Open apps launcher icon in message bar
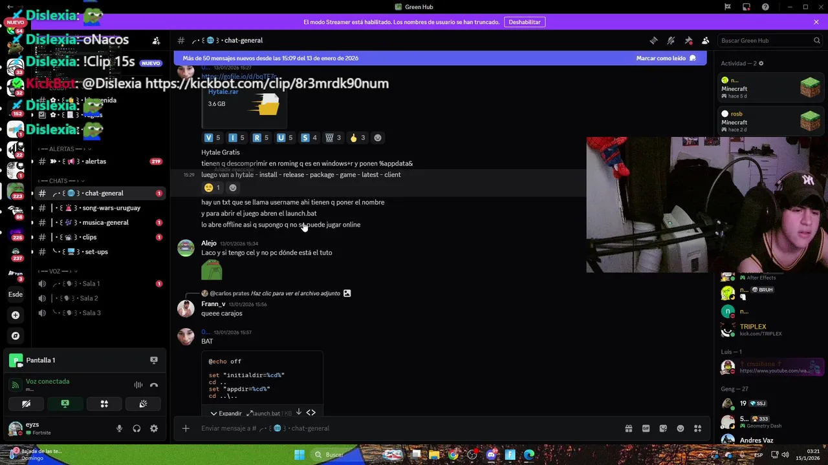This screenshot has width=828, height=465. (x=697, y=428)
